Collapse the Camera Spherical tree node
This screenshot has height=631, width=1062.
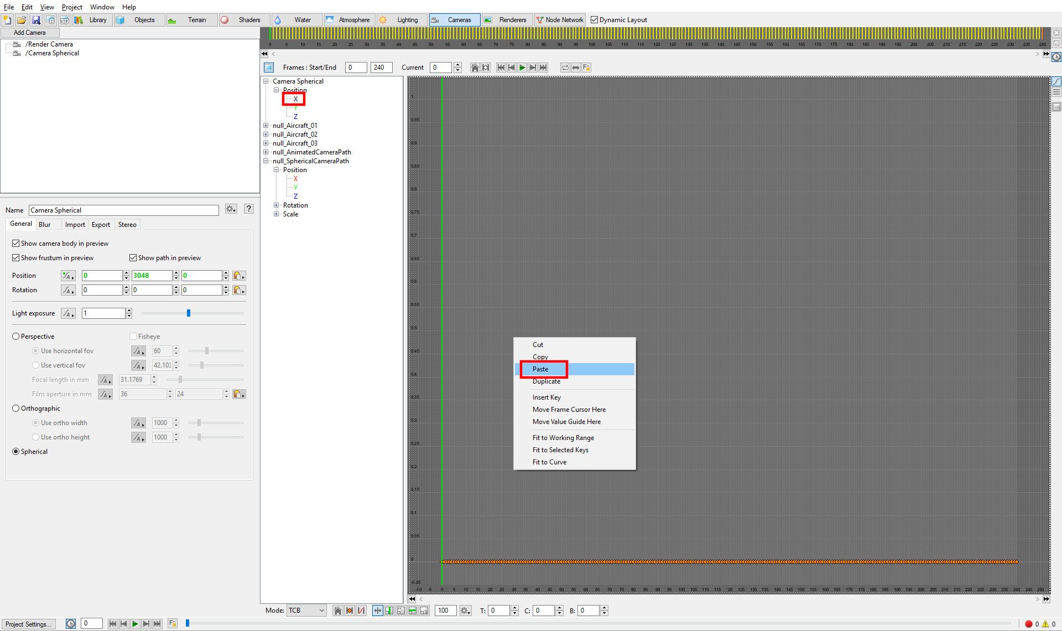pos(266,81)
